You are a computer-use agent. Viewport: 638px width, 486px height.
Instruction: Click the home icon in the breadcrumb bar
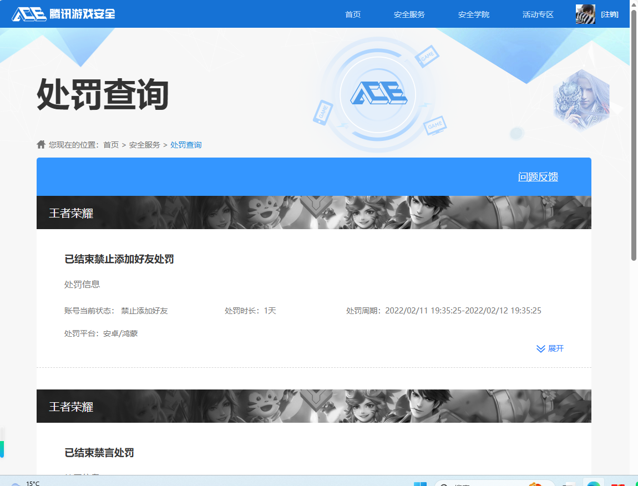40,144
